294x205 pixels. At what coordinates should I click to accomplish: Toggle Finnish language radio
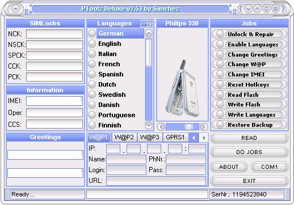[x=92, y=125]
